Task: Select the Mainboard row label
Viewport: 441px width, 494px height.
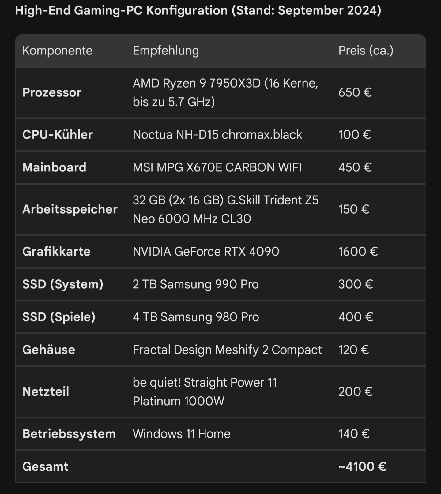Action: [x=54, y=167]
